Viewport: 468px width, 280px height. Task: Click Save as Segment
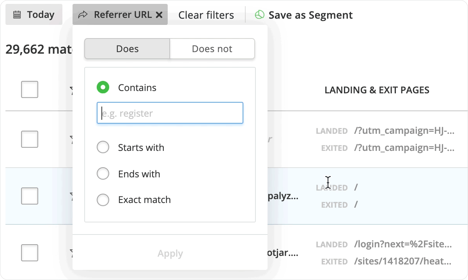[x=310, y=15]
